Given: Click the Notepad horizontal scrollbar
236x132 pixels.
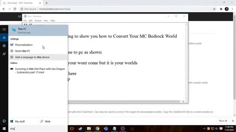Looking at the screenshot, I should [124, 102].
